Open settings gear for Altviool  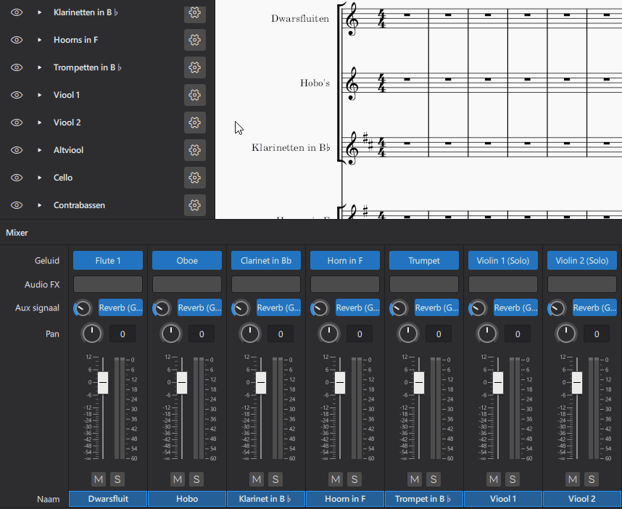pyautogui.click(x=194, y=150)
